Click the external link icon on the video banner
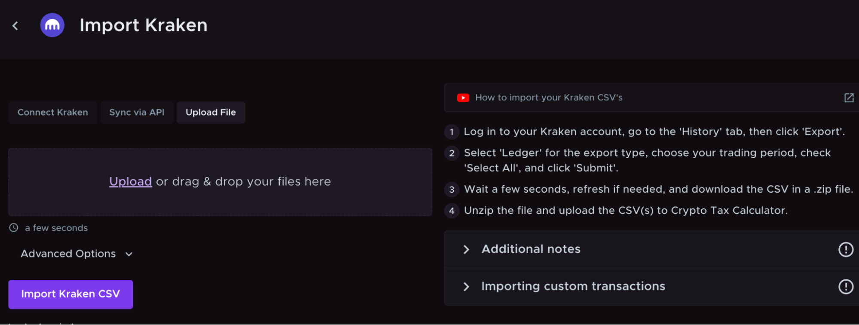Screen dimensions: 859x325 click(849, 98)
